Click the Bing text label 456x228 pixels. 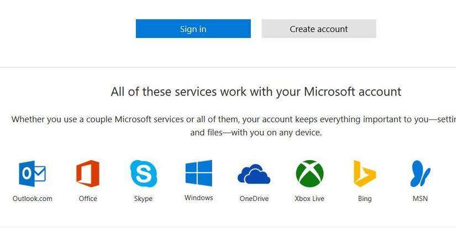point(365,199)
